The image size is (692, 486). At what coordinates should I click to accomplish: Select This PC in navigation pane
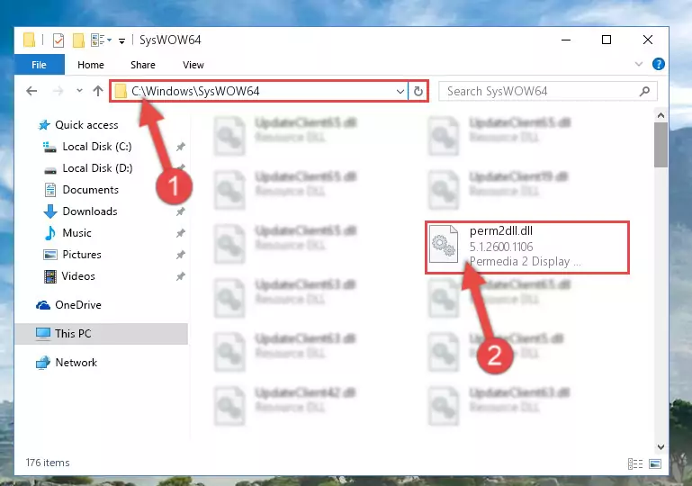pyautogui.click(x=73, y=334)
